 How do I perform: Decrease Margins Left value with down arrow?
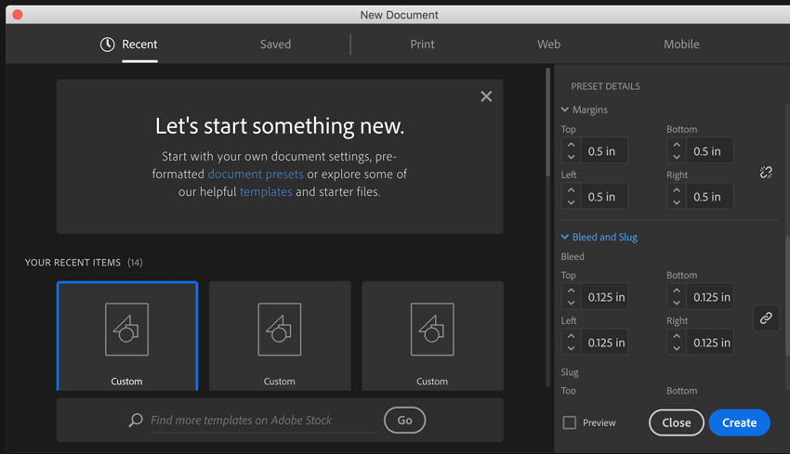(x=571, y=201)
